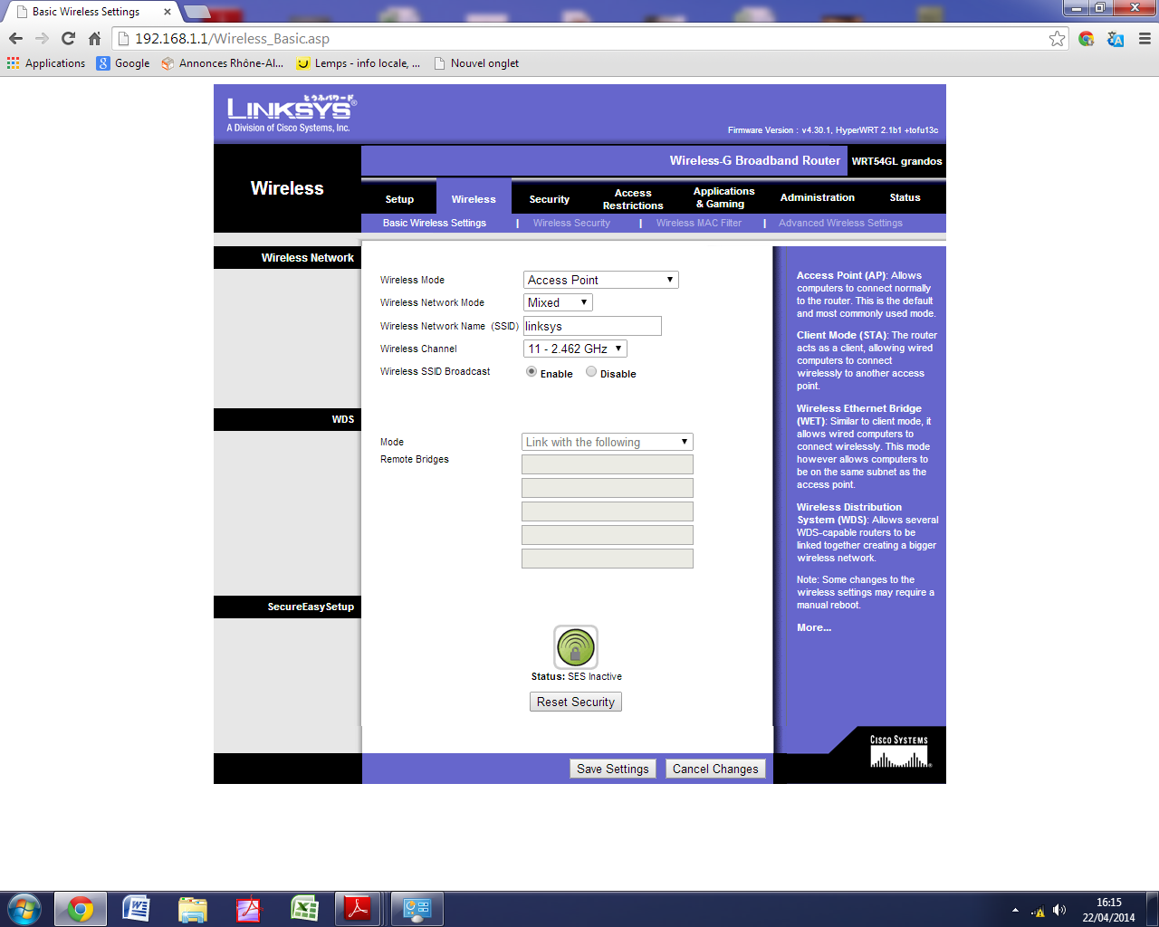
Task: Open File Explorer from the taskbar
Action: pyautogui.click(x=192, y=909)
